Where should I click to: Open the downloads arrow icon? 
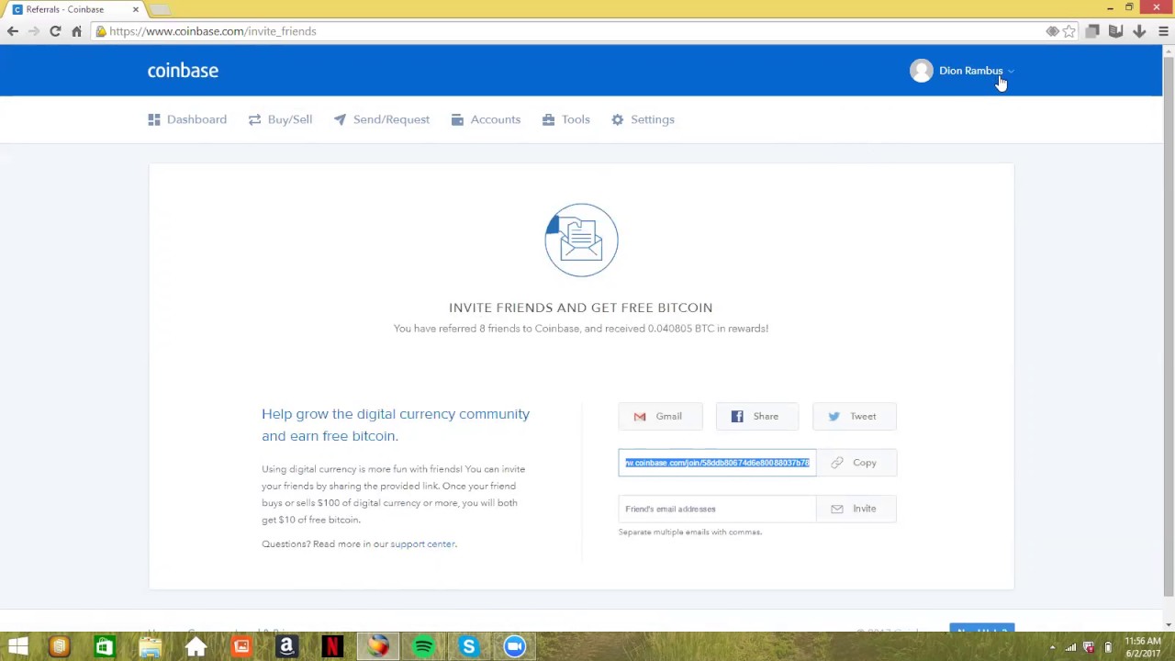[1139, 31]
